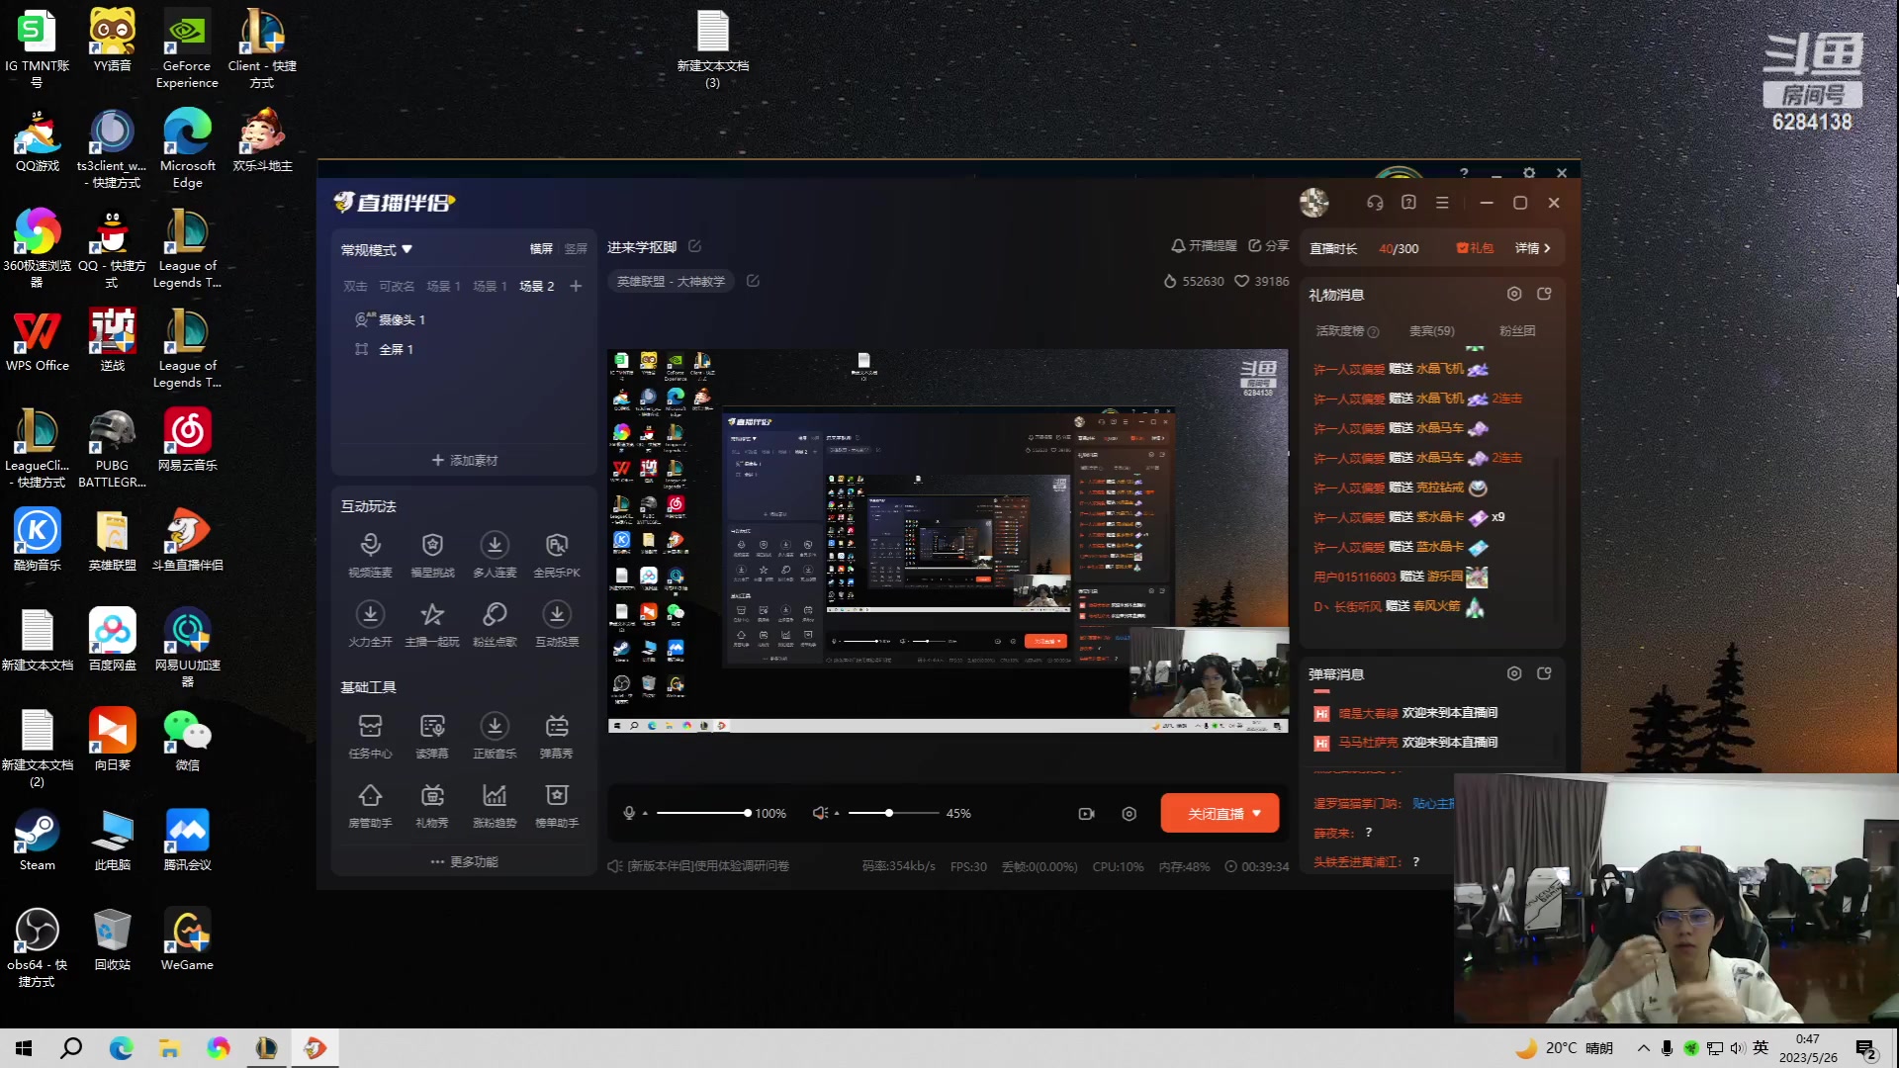Select the 可改名 scene tab
The width and height of the screenshot is (1899, 1068).
click(x=397, y=286)
